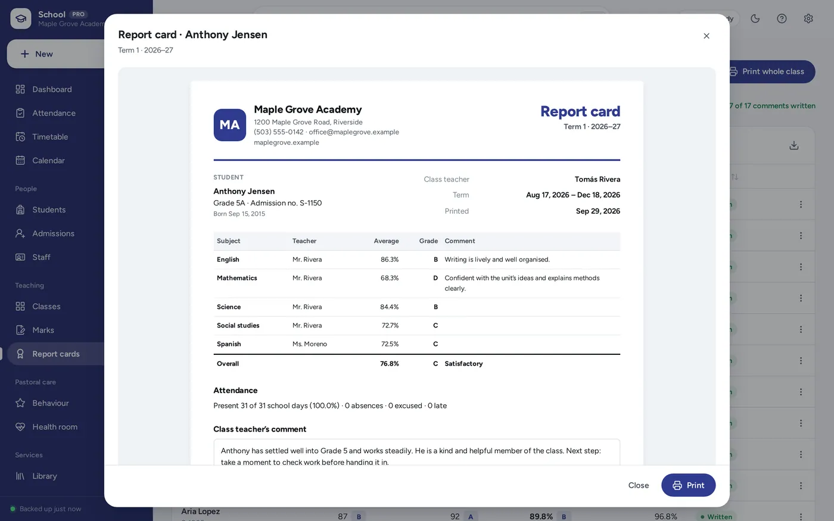Screen dimensions: 834x521
Task: Click the Health room heart icon
Action: [20, 427]
